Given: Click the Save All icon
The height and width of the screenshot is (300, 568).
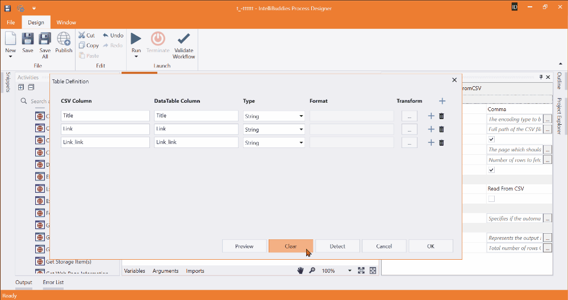Looking at the screenshot, I should (45, 39).
